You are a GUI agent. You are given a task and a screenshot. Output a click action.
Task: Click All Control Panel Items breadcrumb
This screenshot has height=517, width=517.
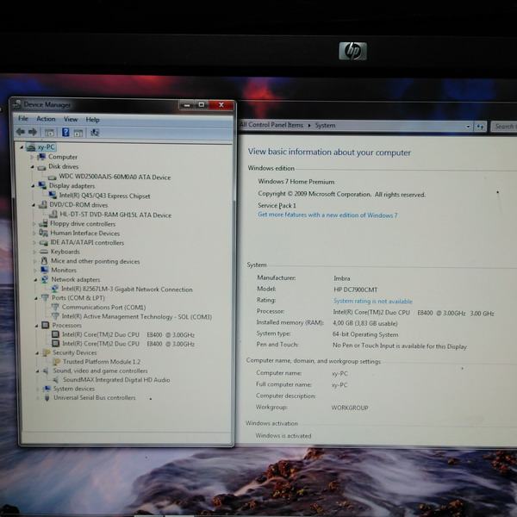[271, 125]
